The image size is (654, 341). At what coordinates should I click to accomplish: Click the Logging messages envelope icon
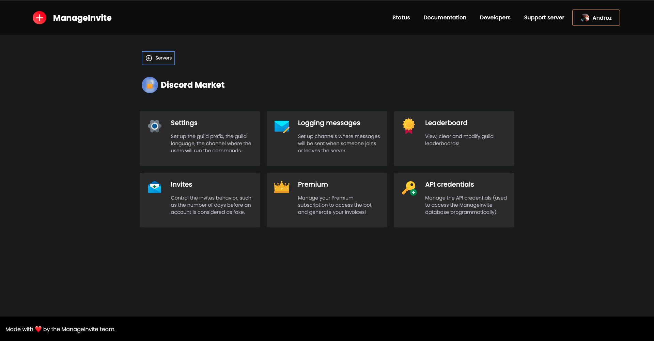click(x=282, y=126)
